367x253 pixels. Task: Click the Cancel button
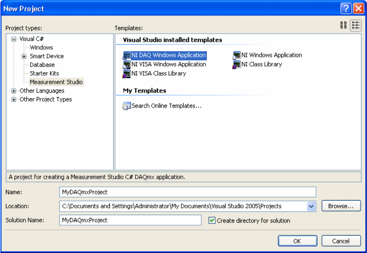pyautogui.click(x=341, y=241)
